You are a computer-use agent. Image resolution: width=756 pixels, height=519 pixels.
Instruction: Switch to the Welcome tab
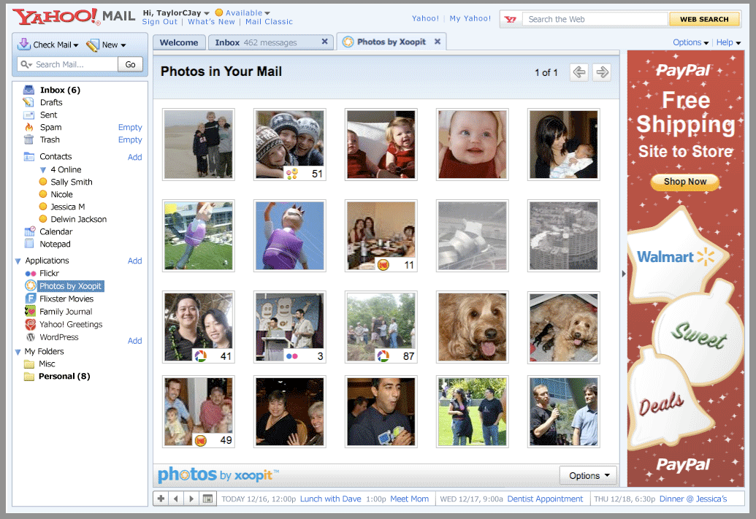tap(179, 42)
